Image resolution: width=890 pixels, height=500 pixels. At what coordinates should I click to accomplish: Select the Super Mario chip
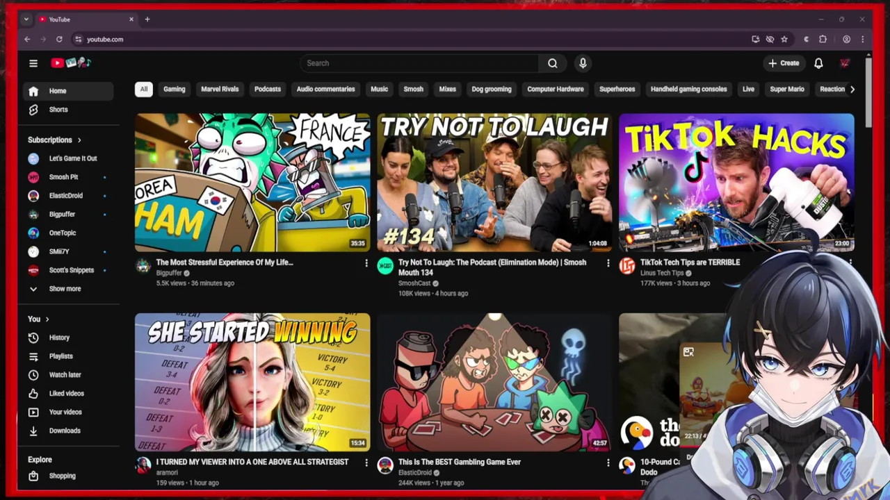pyautogui.click(x=787, y=89)
